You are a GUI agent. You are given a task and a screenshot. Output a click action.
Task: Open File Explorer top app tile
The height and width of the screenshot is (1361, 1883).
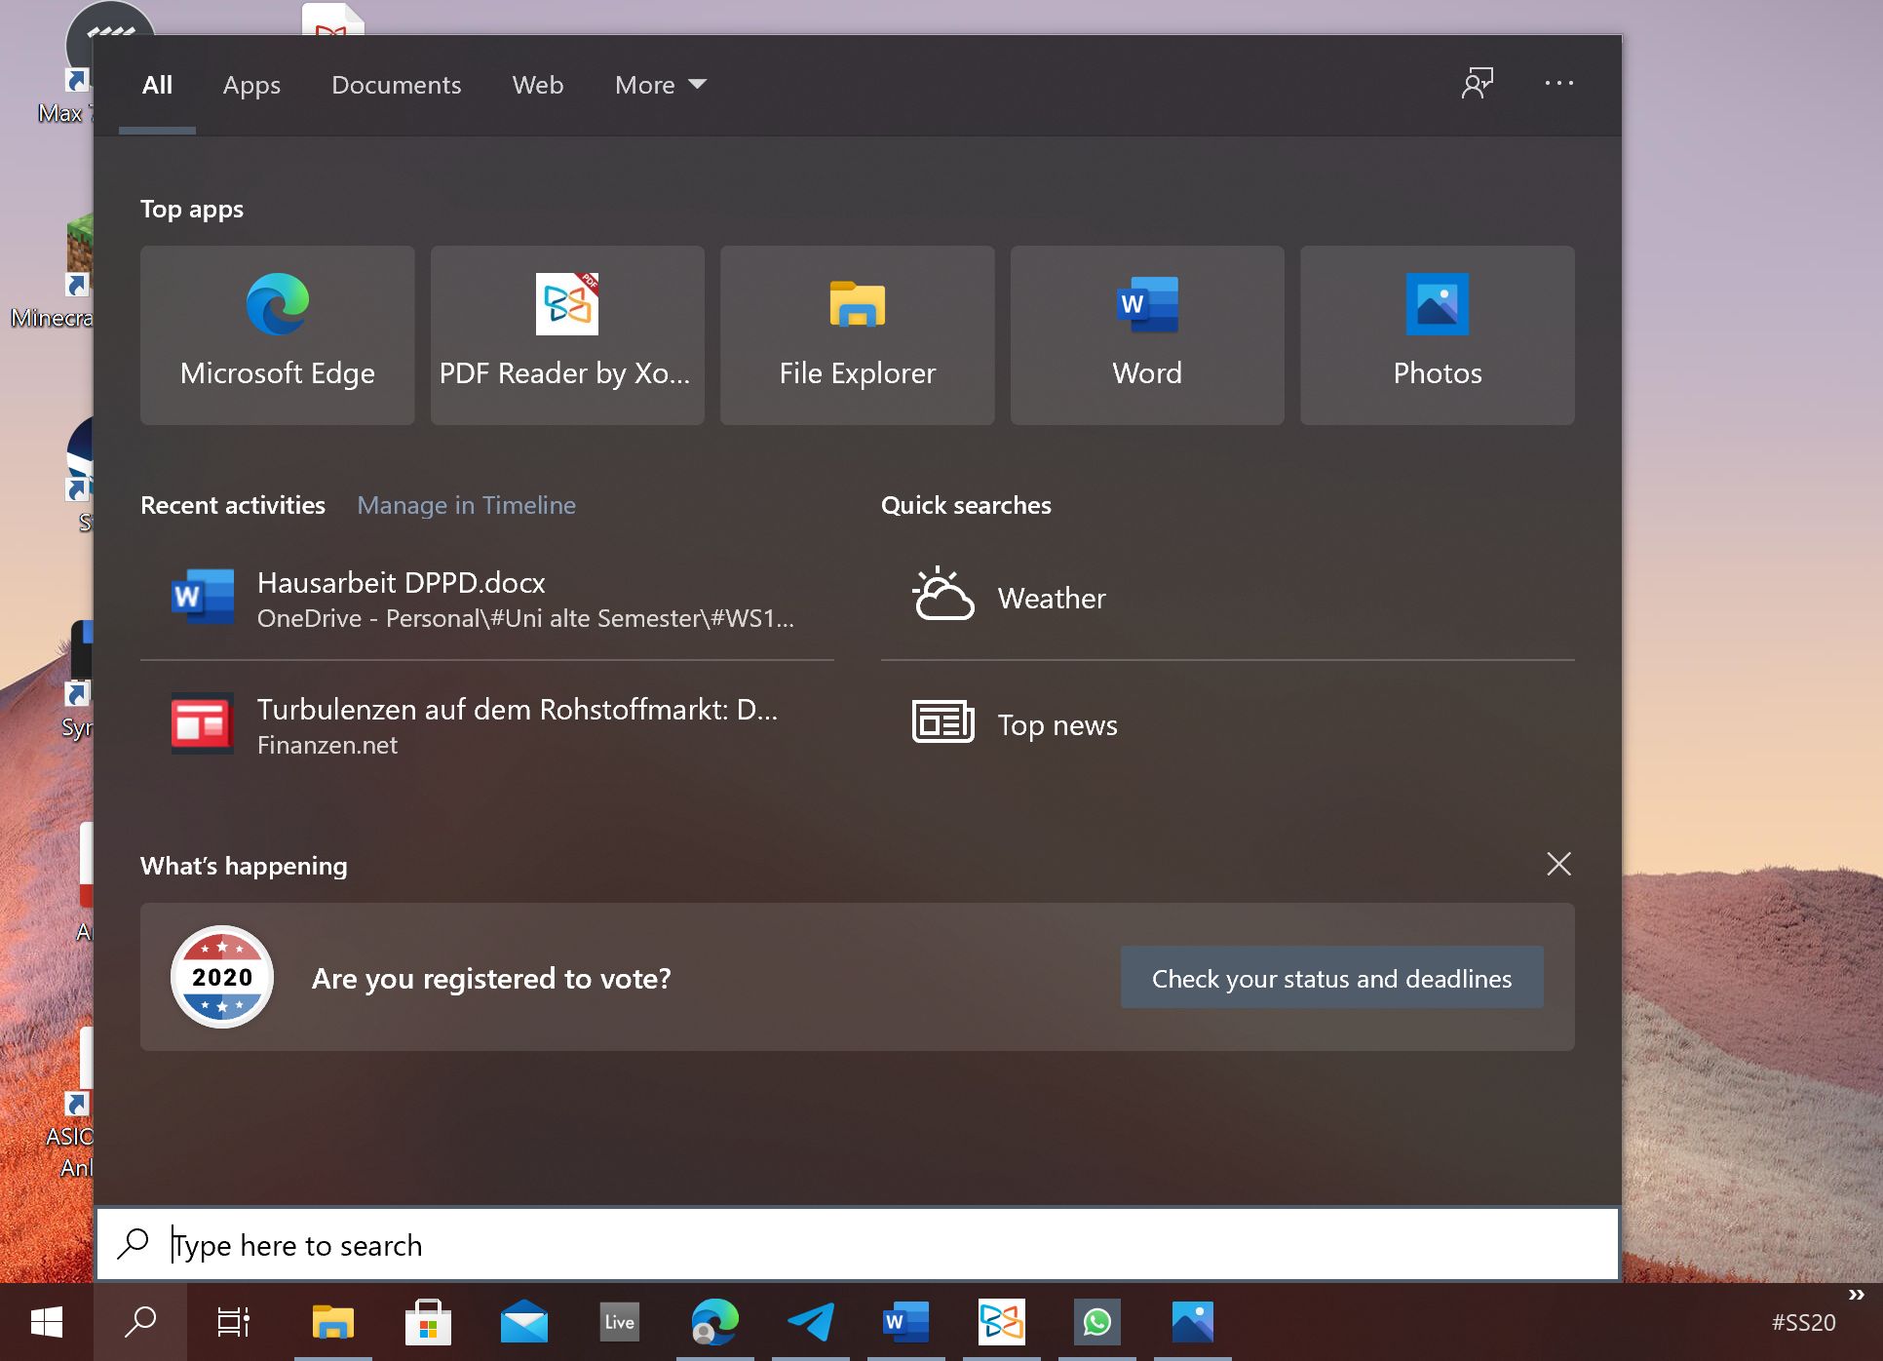(x=858, y=334)
